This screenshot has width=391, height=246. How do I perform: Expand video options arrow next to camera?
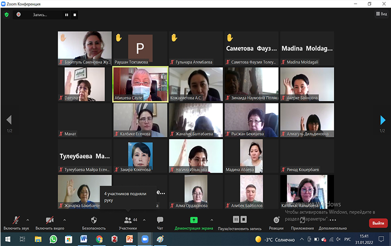64,219
